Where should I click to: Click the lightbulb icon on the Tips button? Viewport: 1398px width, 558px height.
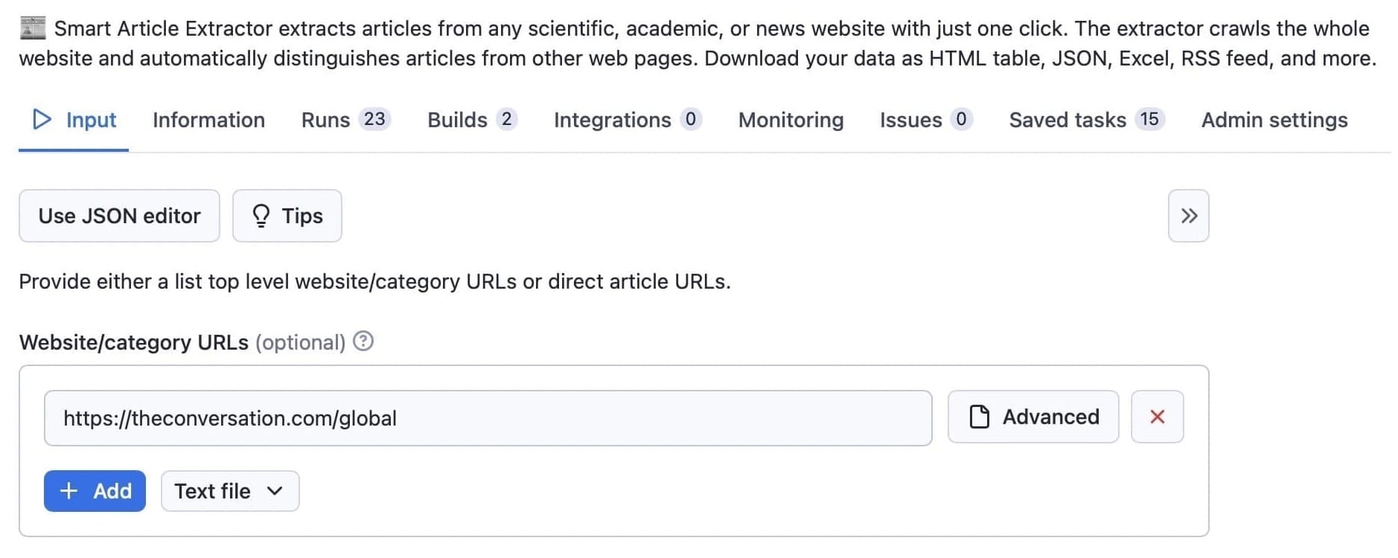261,216
